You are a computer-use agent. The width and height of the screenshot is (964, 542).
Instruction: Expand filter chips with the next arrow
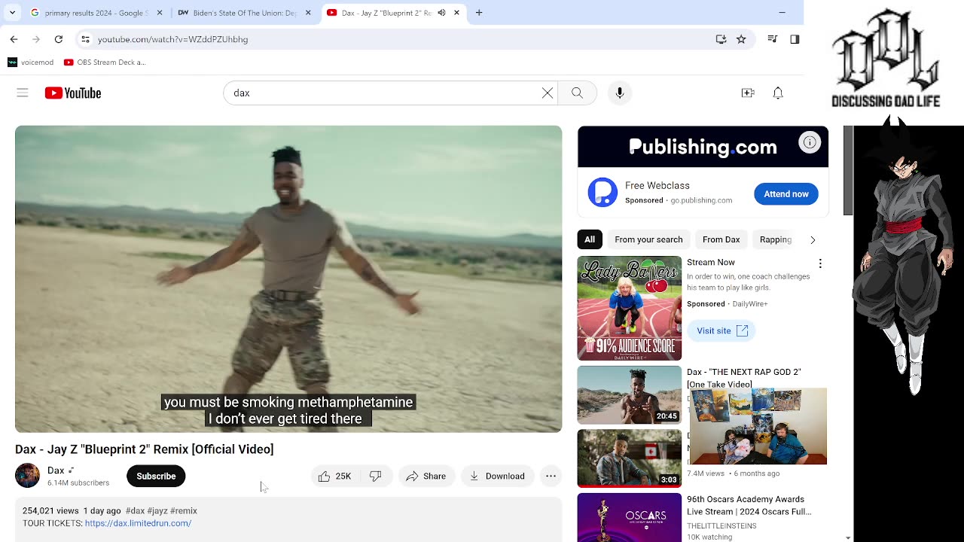[813, 239]
